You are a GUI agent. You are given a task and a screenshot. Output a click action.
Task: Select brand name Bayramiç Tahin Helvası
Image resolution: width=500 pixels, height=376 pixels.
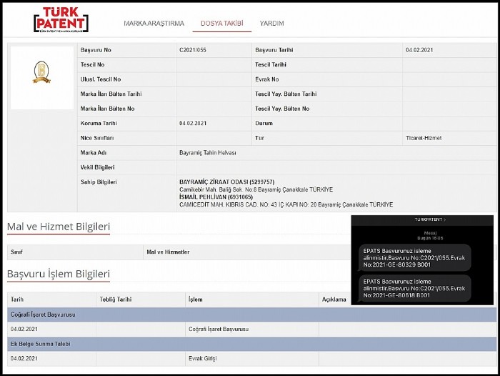[208, 153]
